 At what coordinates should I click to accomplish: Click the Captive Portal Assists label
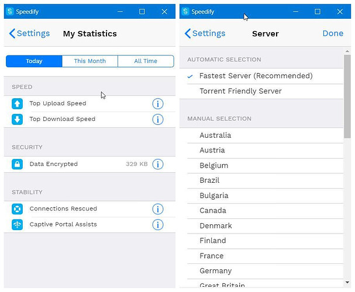[x=63, y=224]
